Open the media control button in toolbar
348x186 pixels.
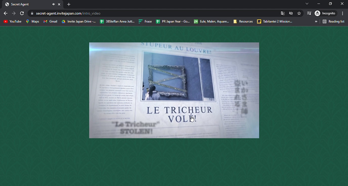pos(309,13)
